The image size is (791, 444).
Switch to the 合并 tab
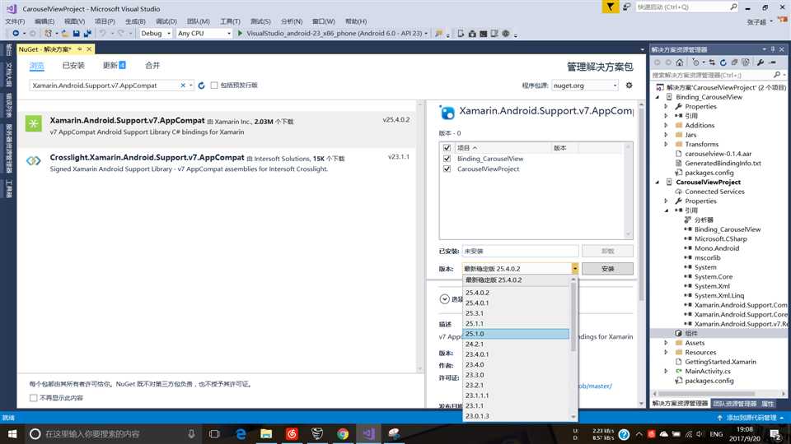(x=152, y=66)
